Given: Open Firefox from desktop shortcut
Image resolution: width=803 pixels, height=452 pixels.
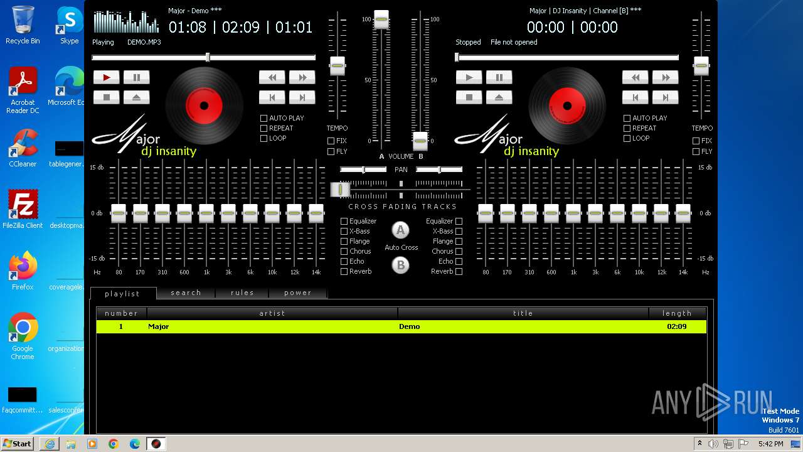Looking at the screenshot, I should (x=23, y=271).
